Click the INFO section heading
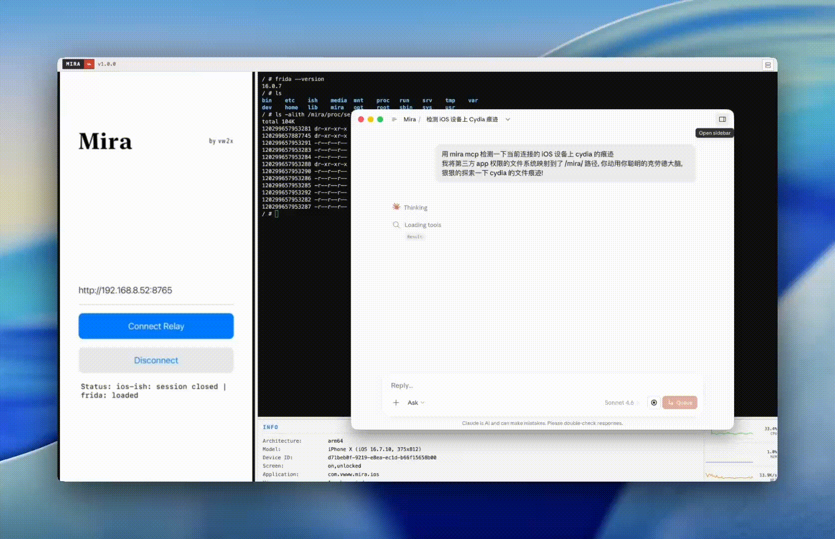Image resolution: width=835 pixels, height=539 pixels. tap(271, 427)
